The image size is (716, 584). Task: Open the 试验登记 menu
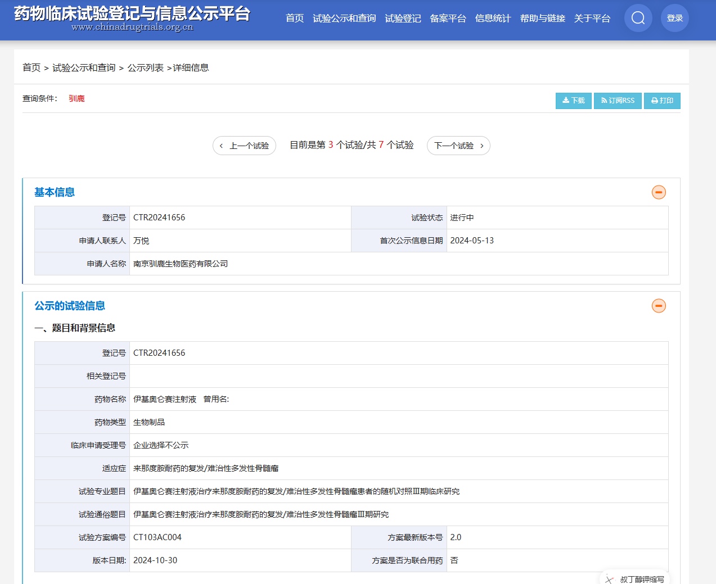pos(403,19)
